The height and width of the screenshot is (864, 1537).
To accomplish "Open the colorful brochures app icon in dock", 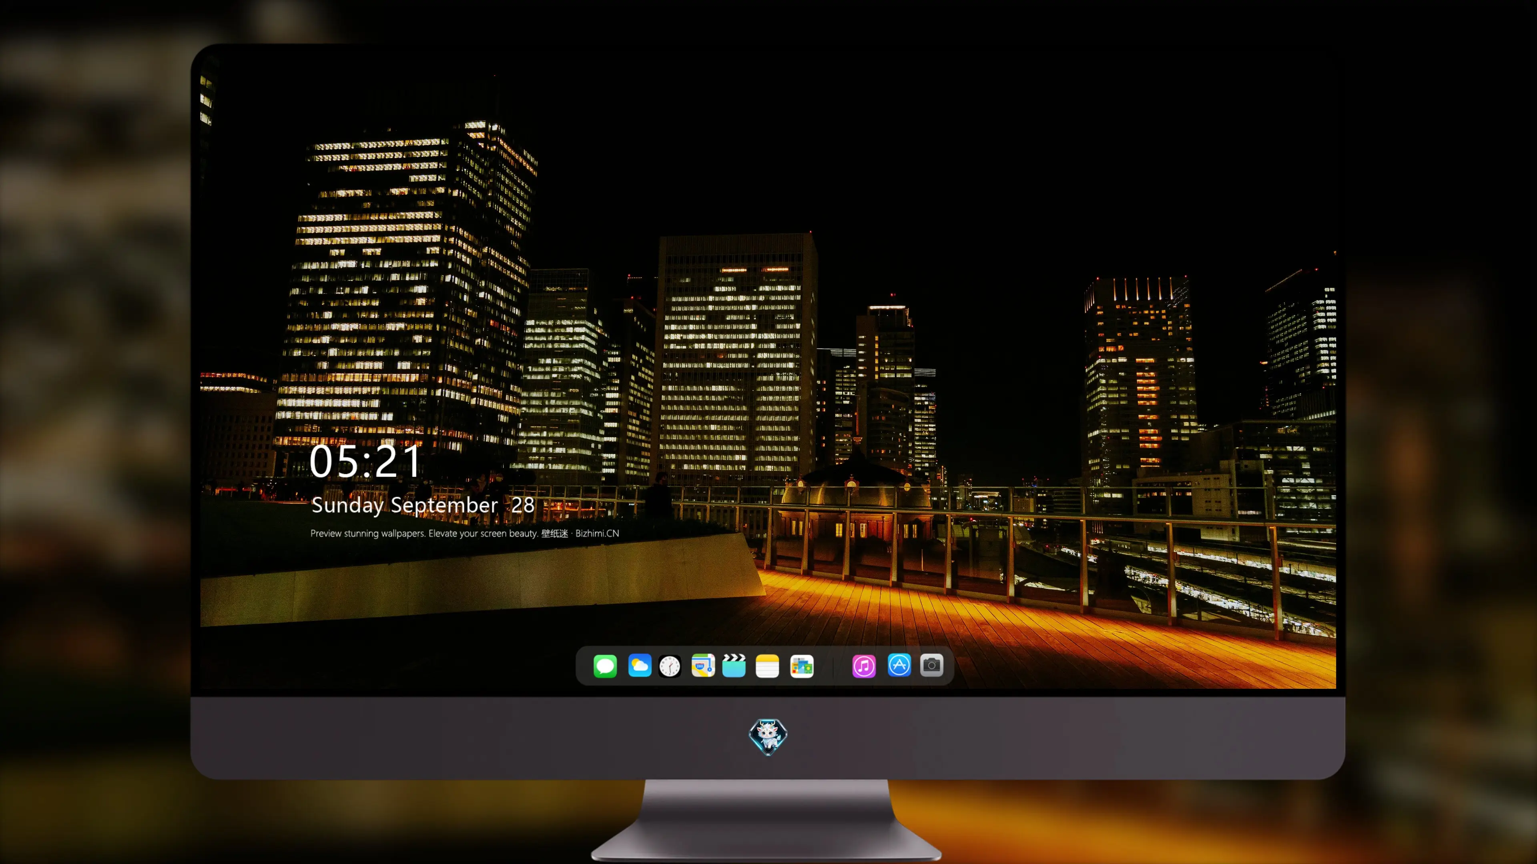I will click(802, 666).
